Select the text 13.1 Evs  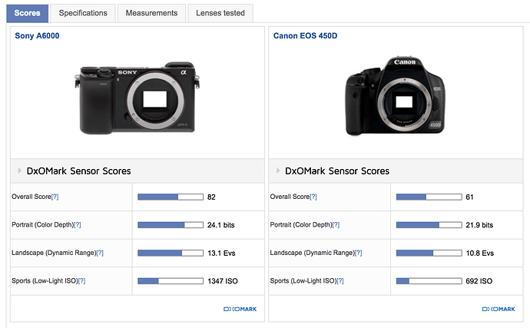[x=221, y=253]
